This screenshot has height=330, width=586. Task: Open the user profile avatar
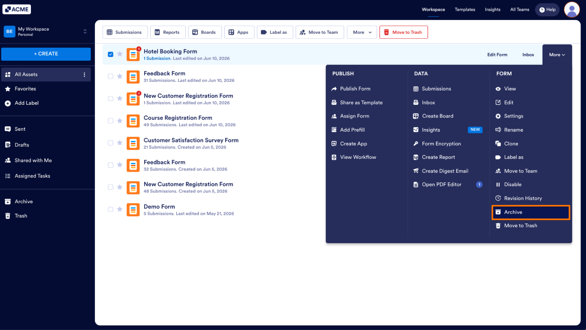coord(572,9)
